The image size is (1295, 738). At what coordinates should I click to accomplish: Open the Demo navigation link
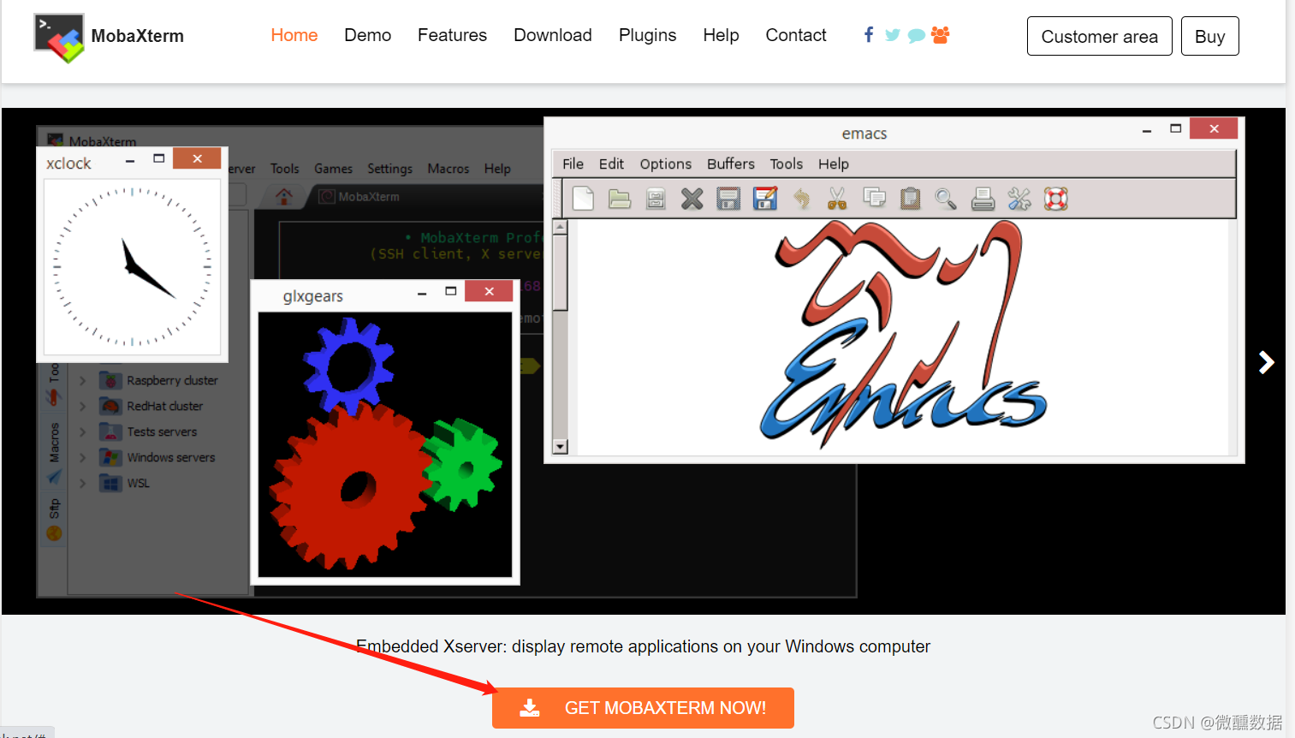click(368, 35)
